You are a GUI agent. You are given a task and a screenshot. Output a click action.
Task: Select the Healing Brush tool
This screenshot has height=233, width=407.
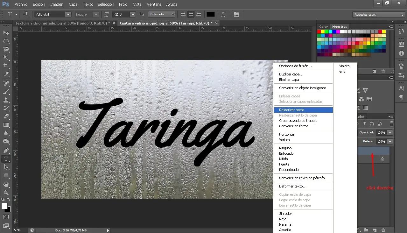[6, 84]
